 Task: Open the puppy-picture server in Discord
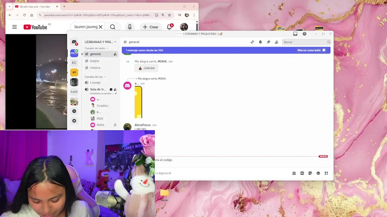click(x=74, y=102)
